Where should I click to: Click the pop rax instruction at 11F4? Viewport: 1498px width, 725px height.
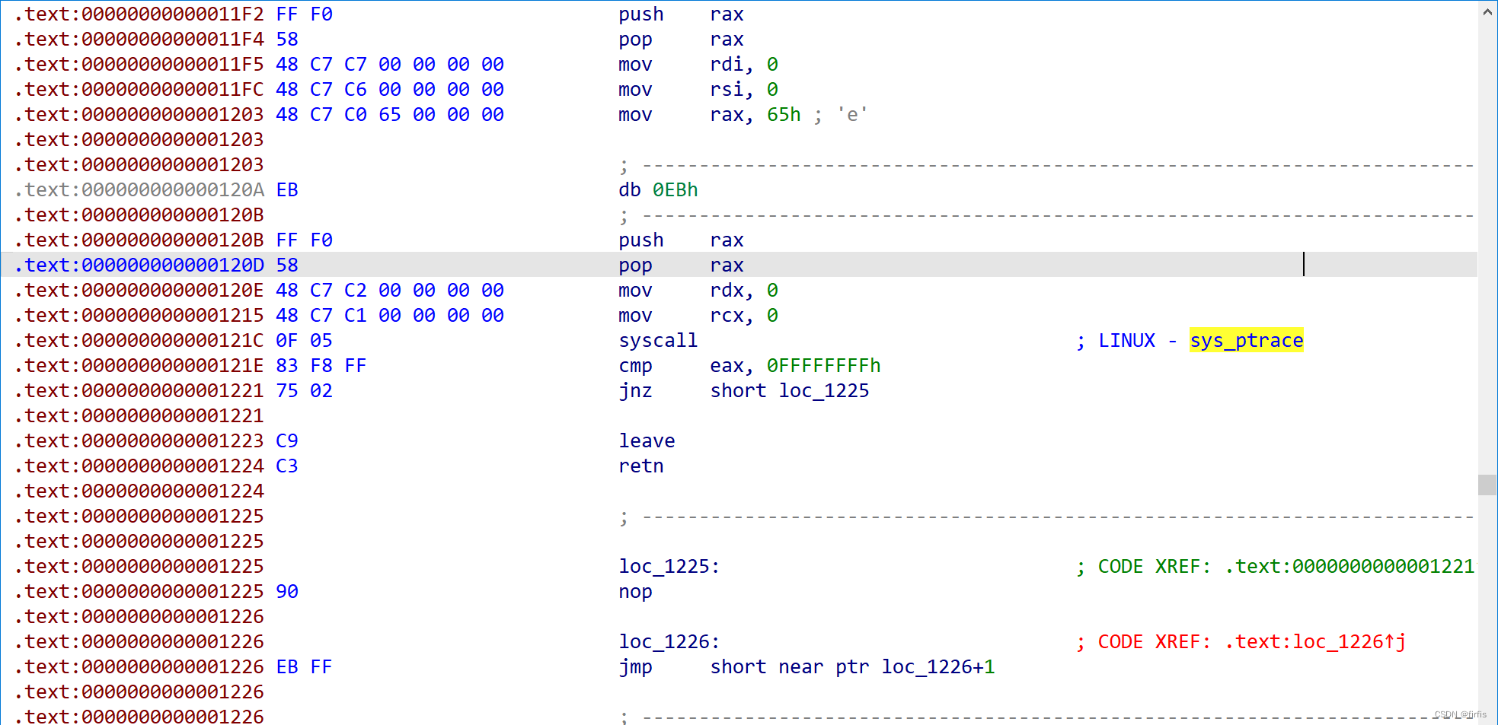[681, 40]
